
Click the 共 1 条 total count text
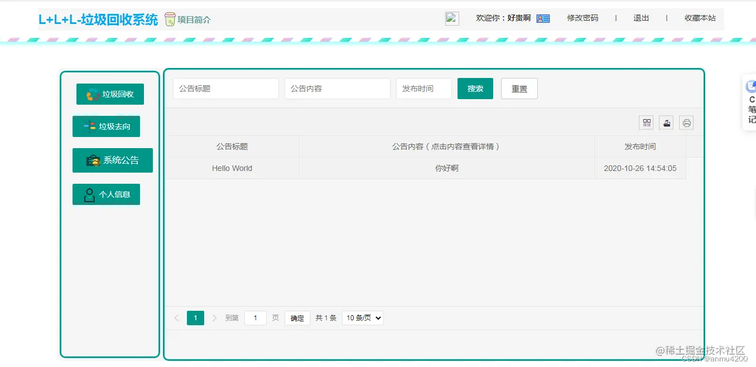click(326, 318)
